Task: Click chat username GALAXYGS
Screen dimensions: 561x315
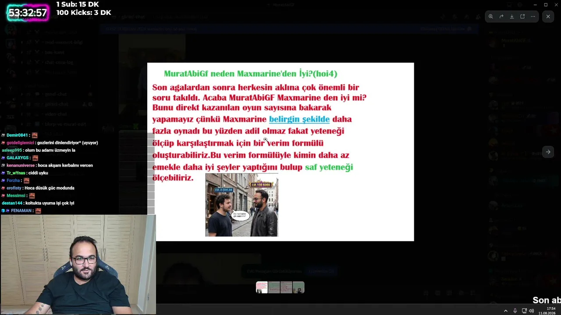Action: point(18,158)
